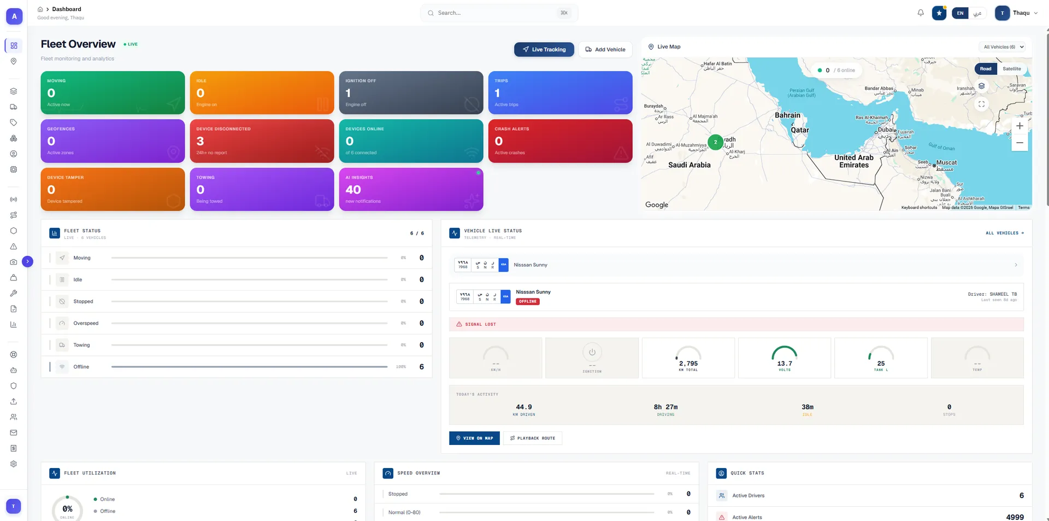Expand the sidebar with arrow button
1049x521 pixels.
point(27,262)
